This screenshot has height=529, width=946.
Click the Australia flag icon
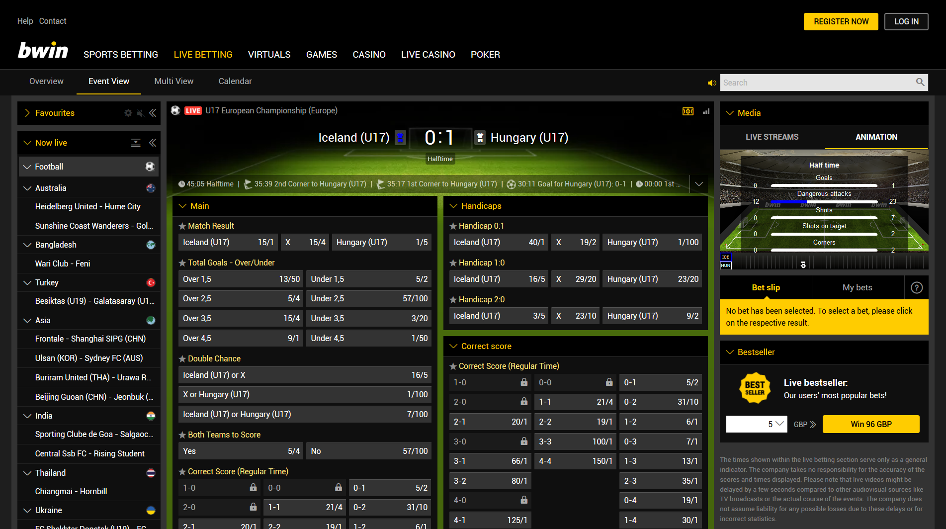tap(151, 188)
